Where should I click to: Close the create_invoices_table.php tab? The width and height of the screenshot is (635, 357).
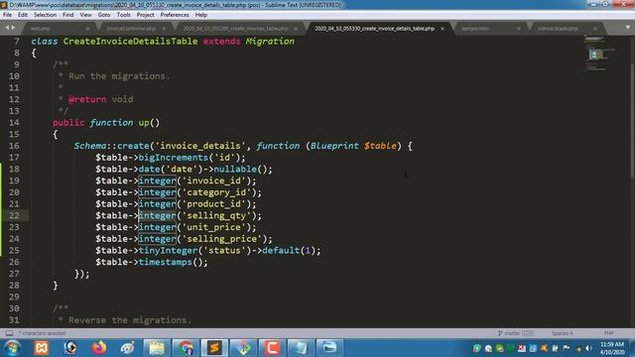pyautogui.click(x=296, y=29)
